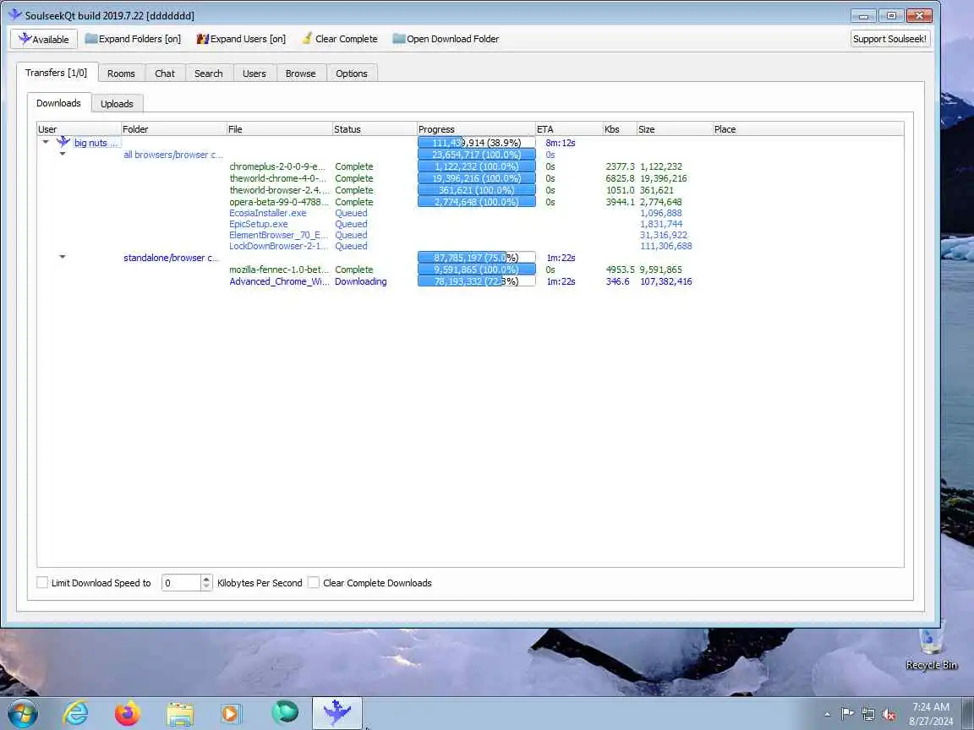The image size is (974, 730).
Task: Collapse the all browsers folder node
Action: point(62,154)
